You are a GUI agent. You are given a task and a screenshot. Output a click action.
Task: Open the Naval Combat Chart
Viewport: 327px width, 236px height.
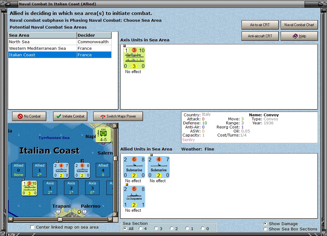coord(299,25)
